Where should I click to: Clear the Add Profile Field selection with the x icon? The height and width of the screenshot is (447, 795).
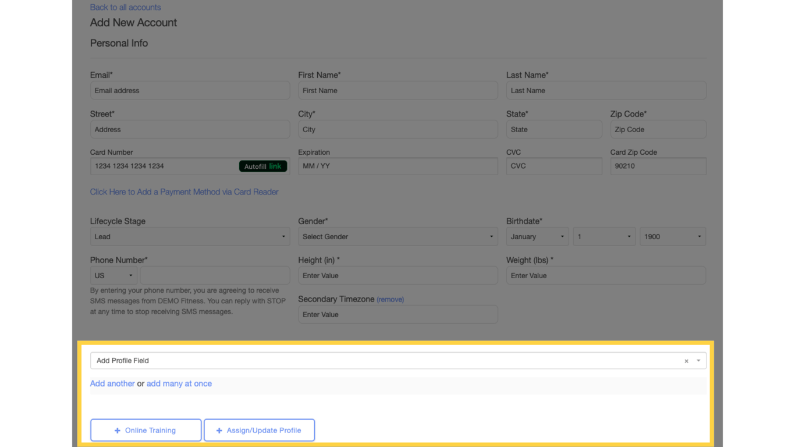point(686,361)
